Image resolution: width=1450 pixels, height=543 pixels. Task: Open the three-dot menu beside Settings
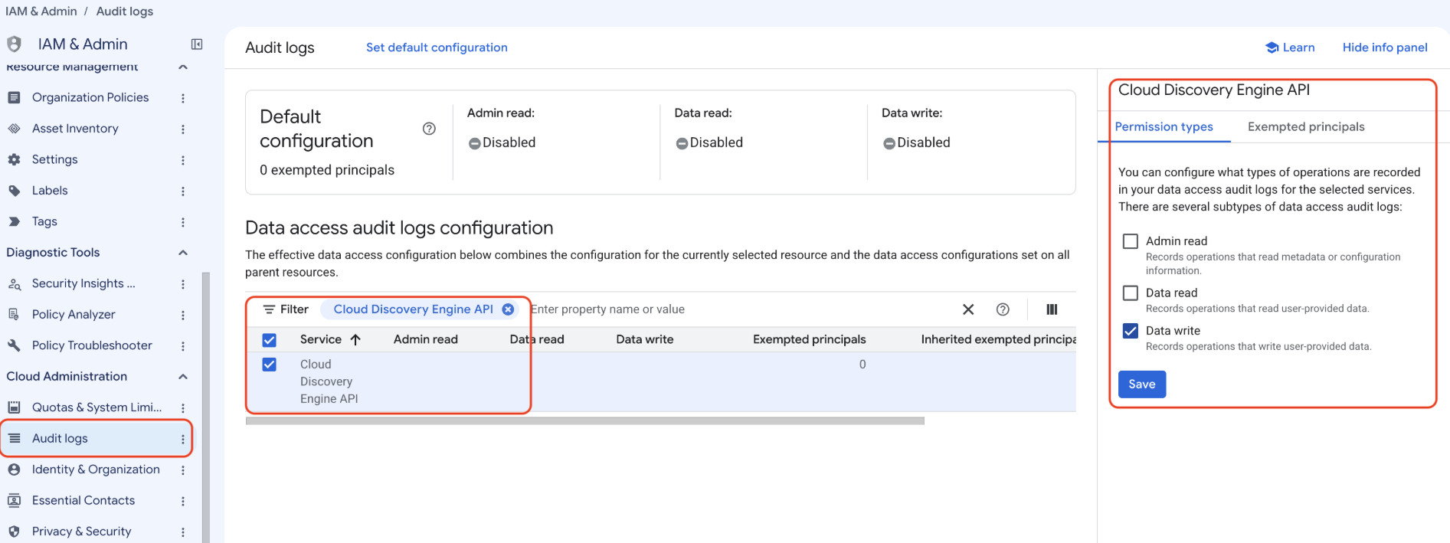[x=183, y=160]
